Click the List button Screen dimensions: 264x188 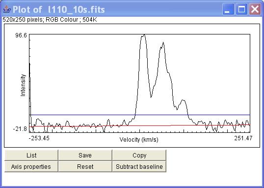31,155
